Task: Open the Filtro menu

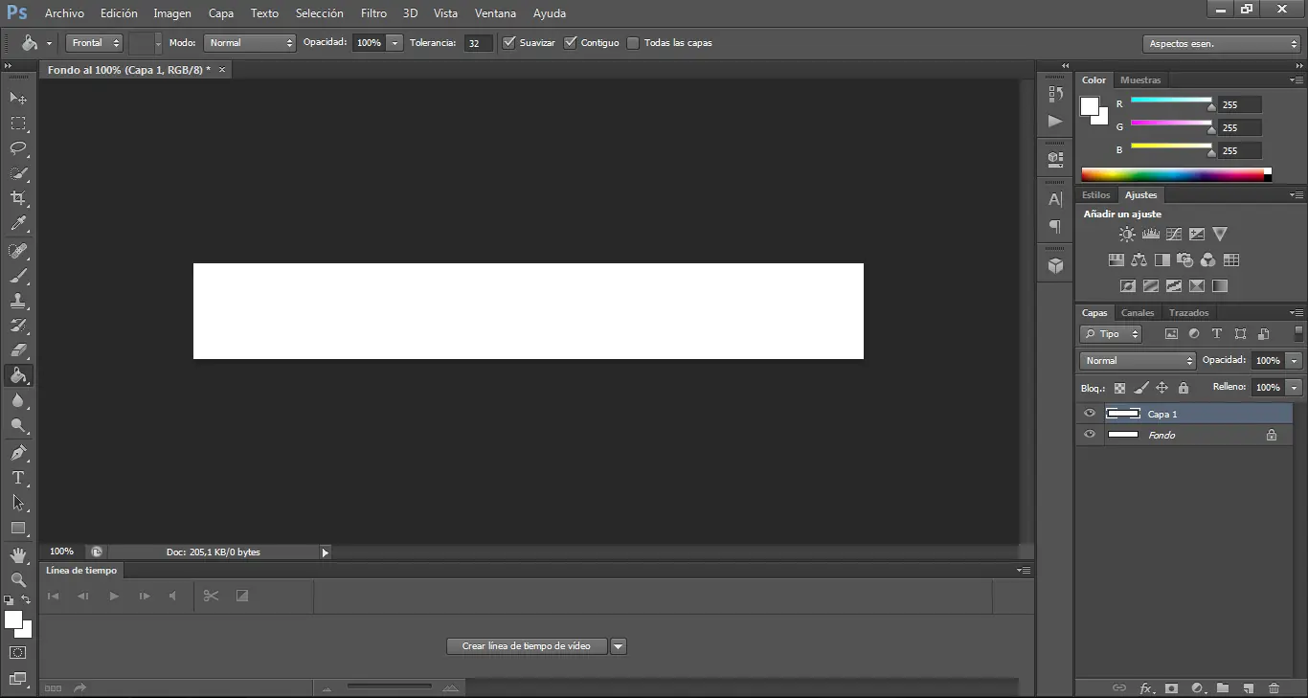Action: point(373,13)
